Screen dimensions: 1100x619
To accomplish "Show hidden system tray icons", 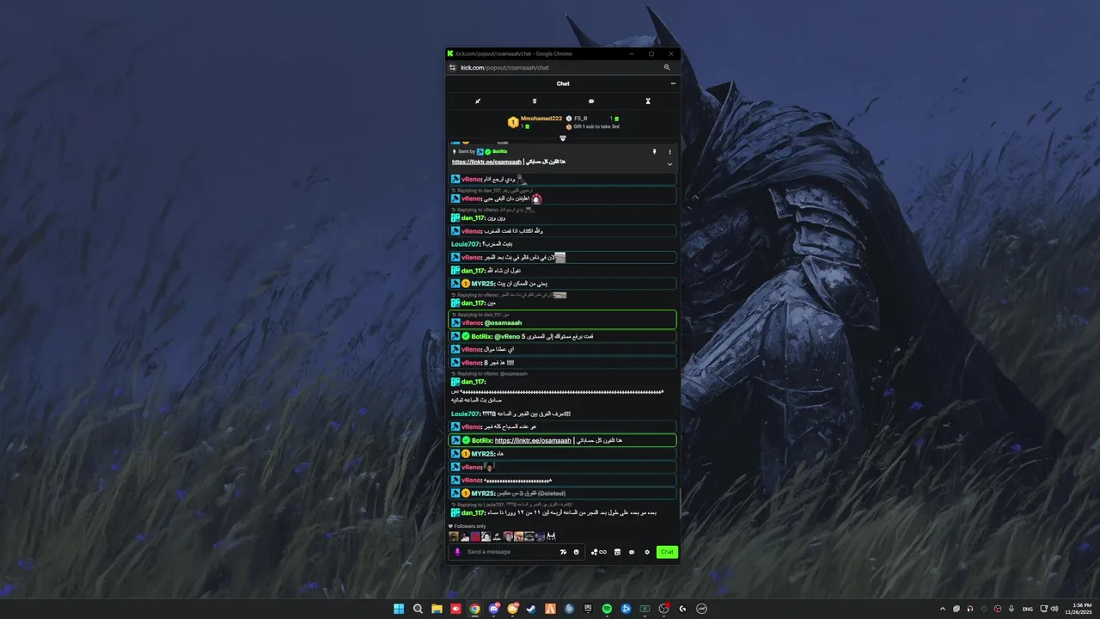I will 943,609.
